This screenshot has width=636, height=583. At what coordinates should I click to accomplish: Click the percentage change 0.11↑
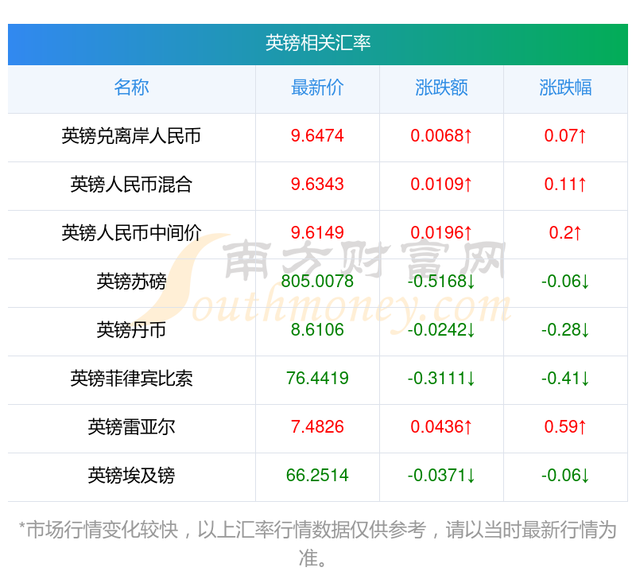pyautogui.click(x=565, y=185)
